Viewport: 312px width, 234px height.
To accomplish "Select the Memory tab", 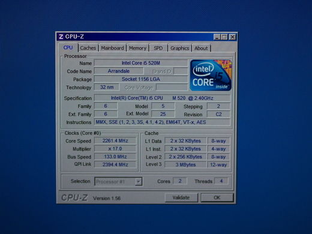I will tap(137, 48).
